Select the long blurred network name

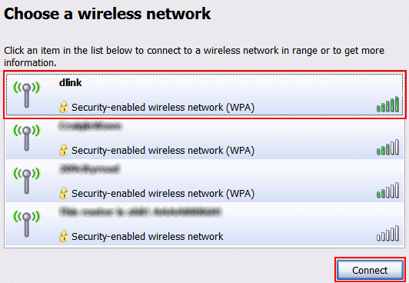pyautogui.click(x=141, y=211)
